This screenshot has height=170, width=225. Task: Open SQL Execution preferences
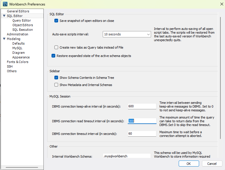click(x=22, y=30)
